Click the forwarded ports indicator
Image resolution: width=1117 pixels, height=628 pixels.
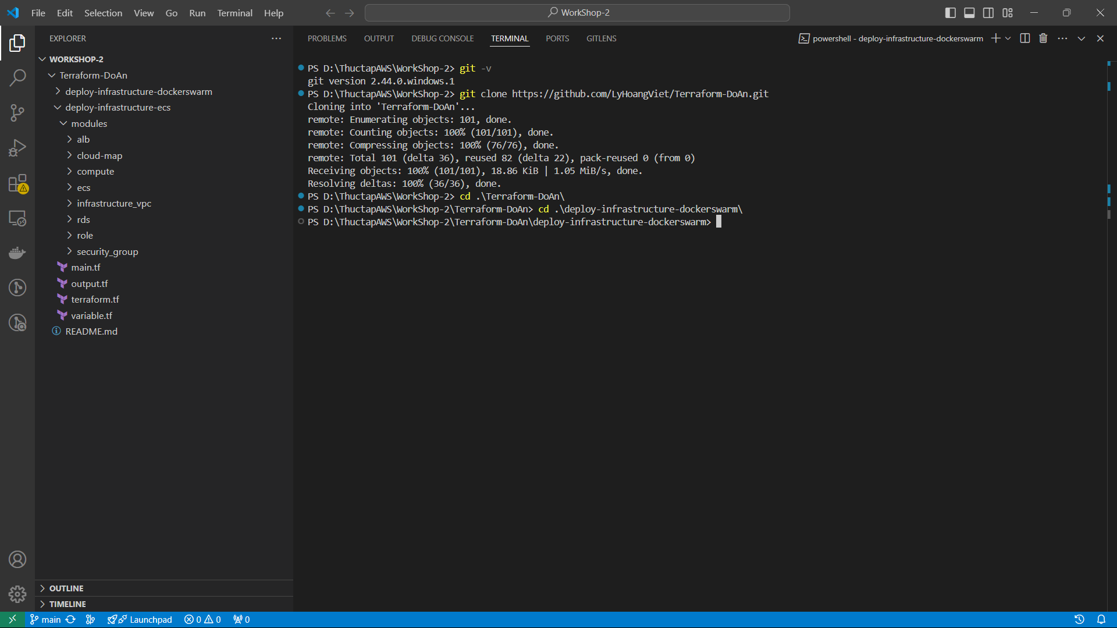click(241, 619)
